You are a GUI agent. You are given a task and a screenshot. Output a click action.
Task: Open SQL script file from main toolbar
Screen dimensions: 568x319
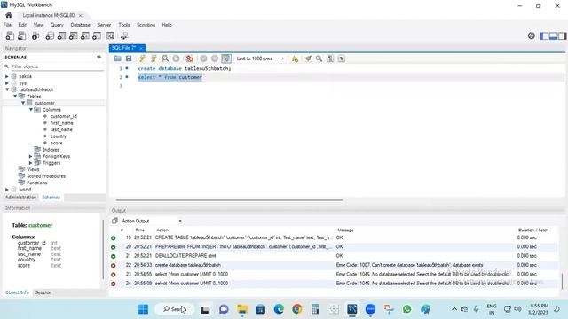click(x=21, y=35)
